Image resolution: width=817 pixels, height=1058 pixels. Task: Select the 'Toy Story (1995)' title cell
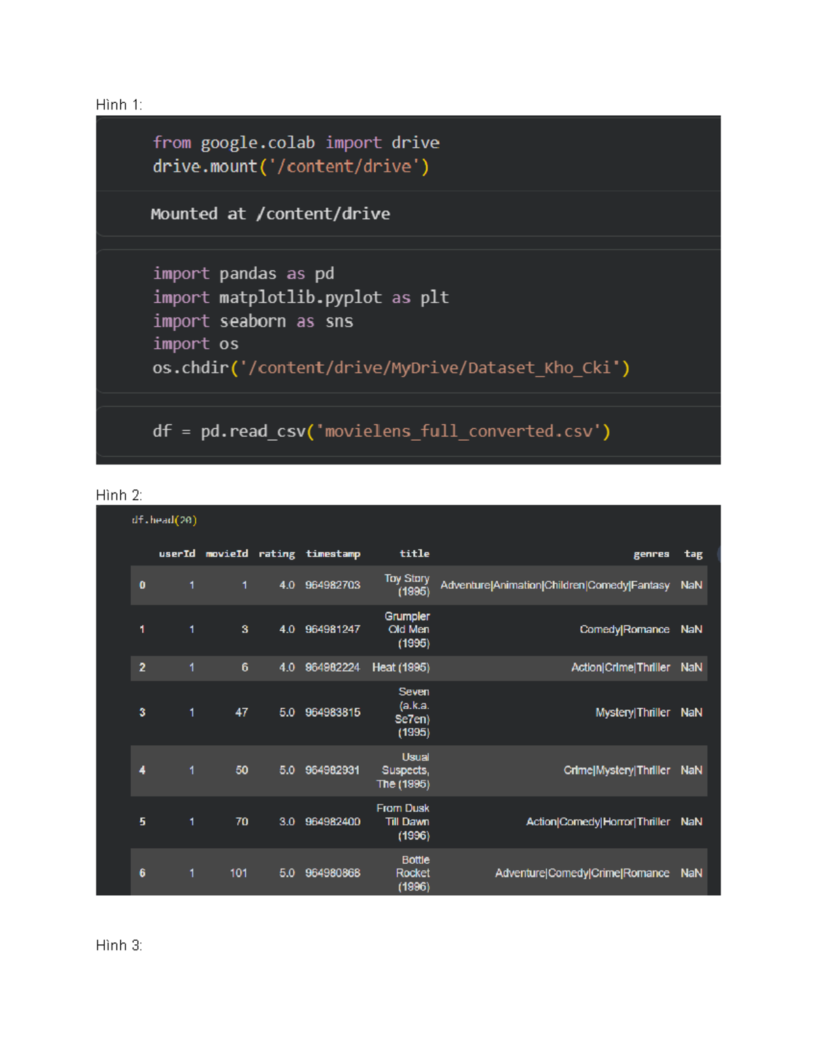[407, 585]
